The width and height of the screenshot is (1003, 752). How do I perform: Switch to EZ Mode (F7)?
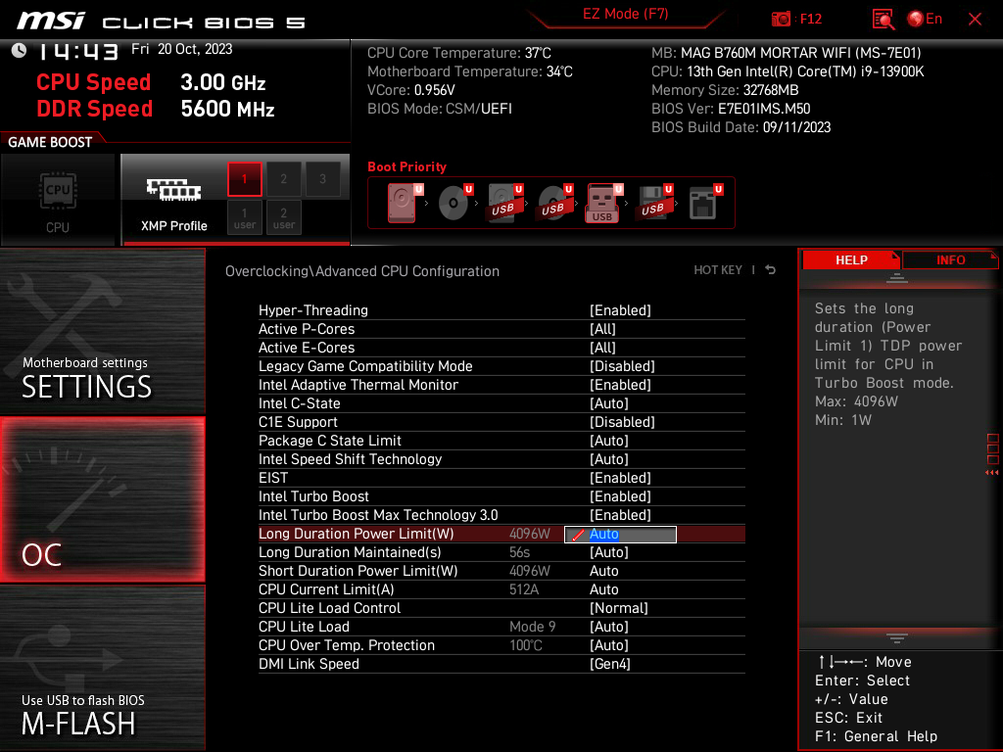point(626,14)
